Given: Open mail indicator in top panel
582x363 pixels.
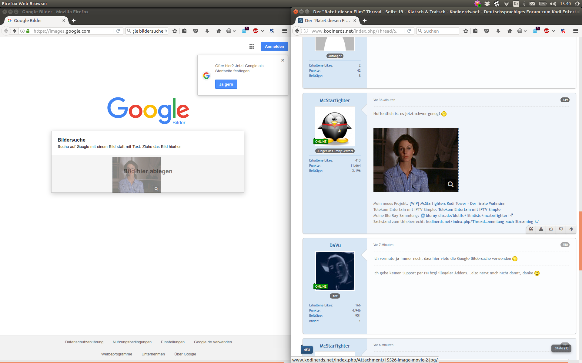Looking at the screenshot, I should coord(532,4).
